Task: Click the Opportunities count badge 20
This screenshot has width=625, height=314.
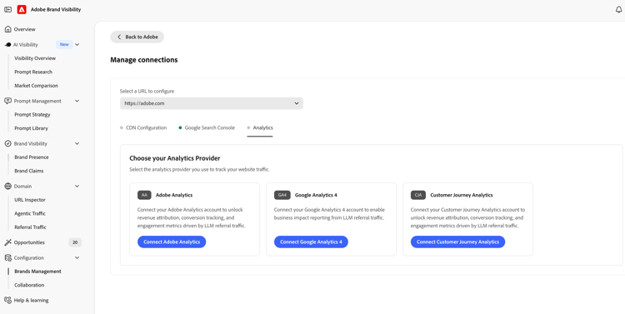Action: [x=75, y=242]
